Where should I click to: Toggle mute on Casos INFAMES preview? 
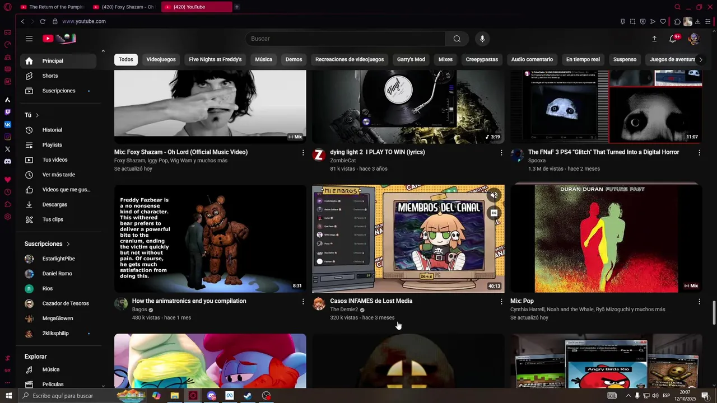pos(493,195)
